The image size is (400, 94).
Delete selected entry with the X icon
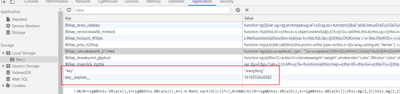tap(247, 10)
